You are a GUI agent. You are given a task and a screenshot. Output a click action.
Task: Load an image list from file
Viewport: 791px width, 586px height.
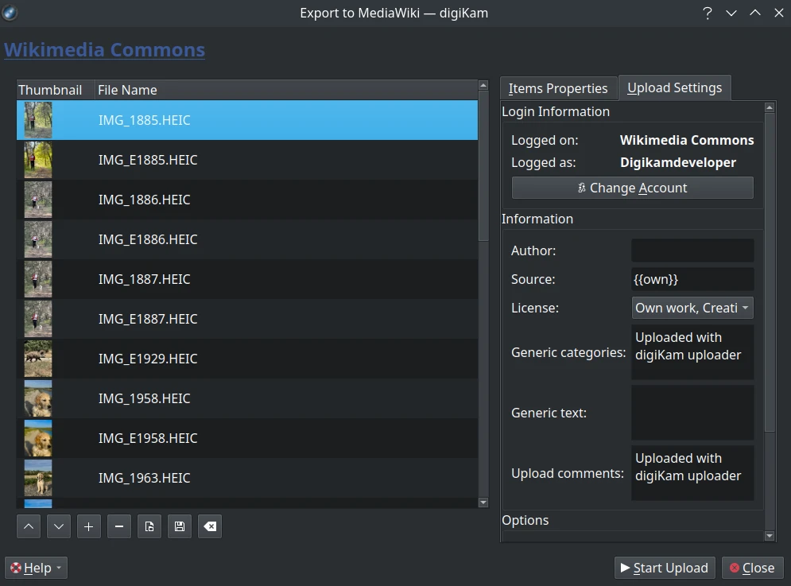click(x=149, y=526)
